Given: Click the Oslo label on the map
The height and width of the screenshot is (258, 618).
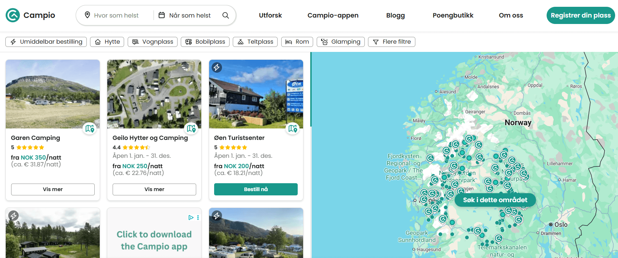Looking at the screenshot, I should 561,225.
